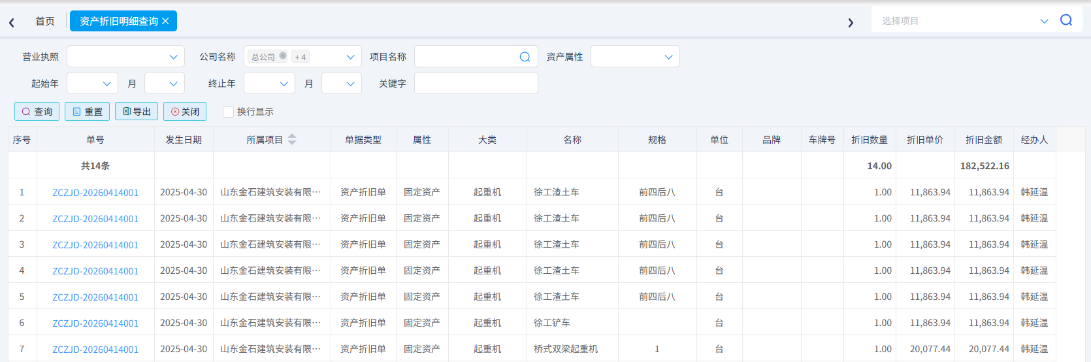Open the 资产属性 dropdown
The height and width of the screenshot is (362, 1091).
coord(635,56)
